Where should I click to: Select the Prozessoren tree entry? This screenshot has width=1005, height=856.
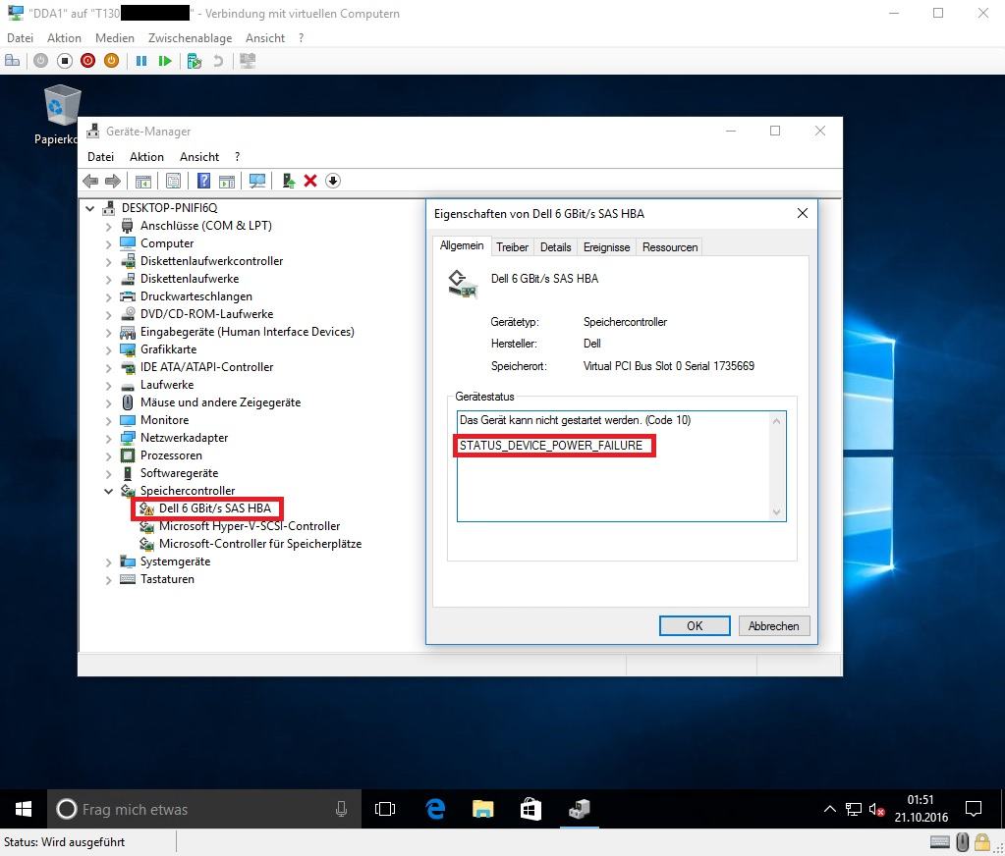point(171,455)
